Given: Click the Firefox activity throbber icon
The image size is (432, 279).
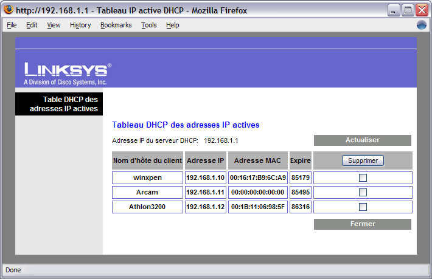Looking at the screenshot, I should pos(422,25).
